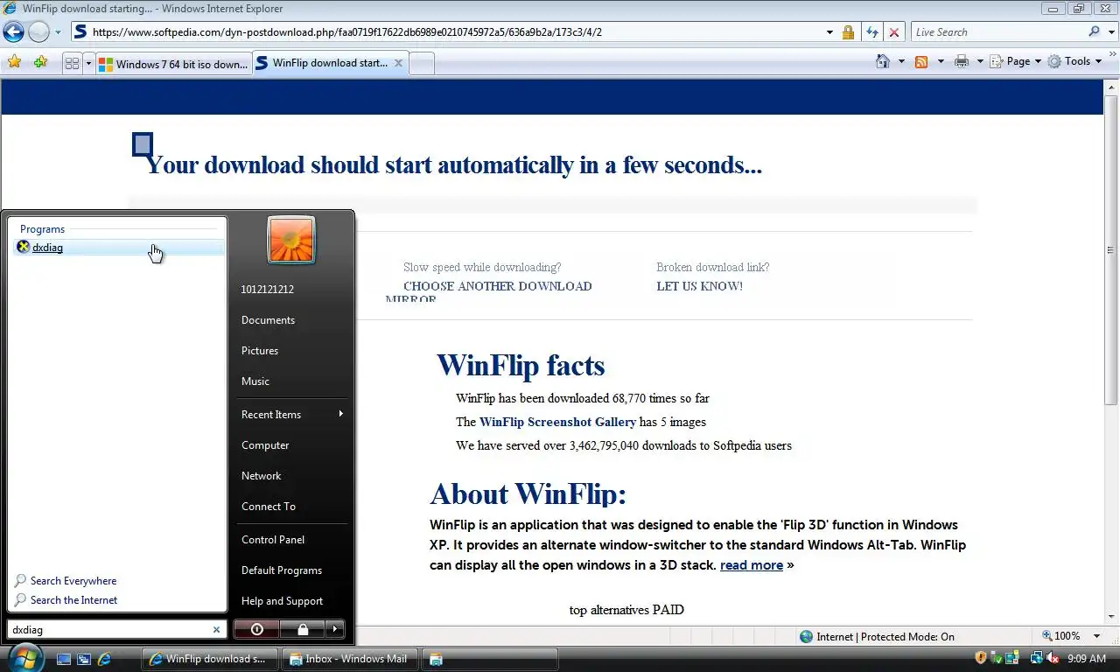Click the user account picture
The image size is (1120, 672).
click(x=291, y=240)
